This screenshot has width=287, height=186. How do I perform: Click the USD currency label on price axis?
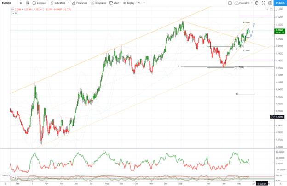[280, 9]
